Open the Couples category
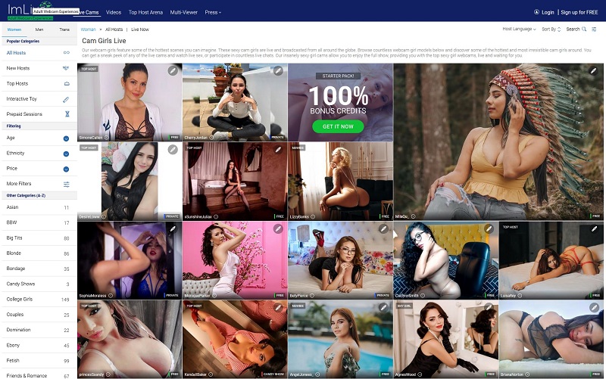The height and width of the screenshot is (379, 606). point(39,315)
